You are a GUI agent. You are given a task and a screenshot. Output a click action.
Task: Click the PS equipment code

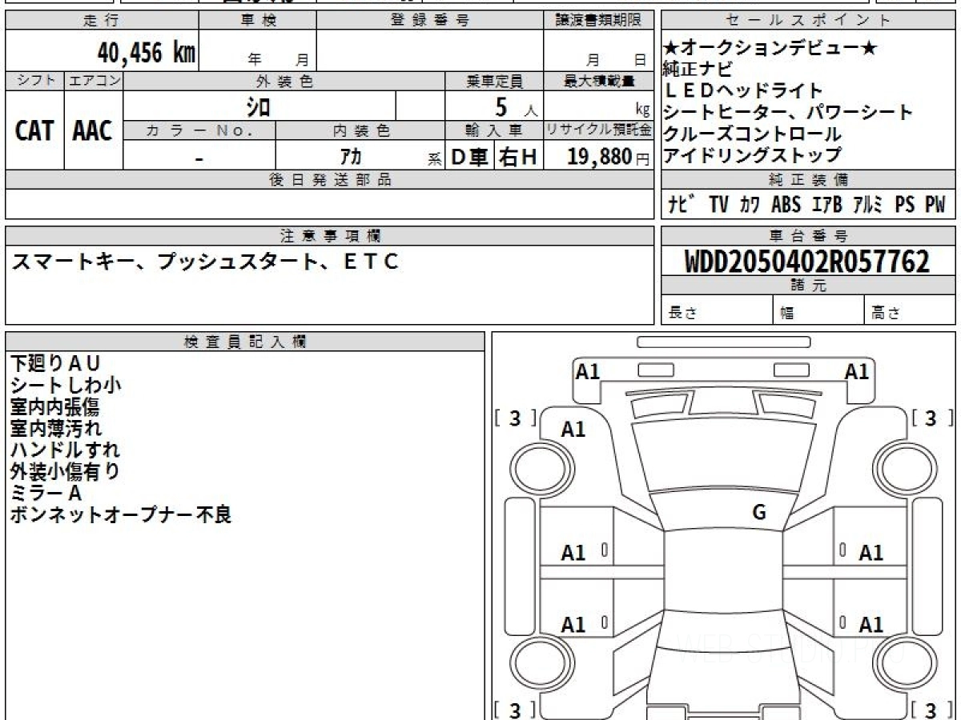(x=905, y=205)
